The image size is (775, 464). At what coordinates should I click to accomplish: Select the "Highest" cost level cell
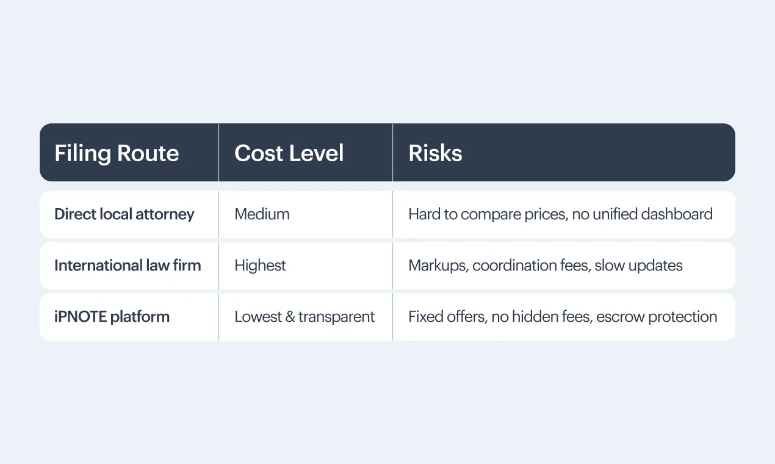(260, 266)
